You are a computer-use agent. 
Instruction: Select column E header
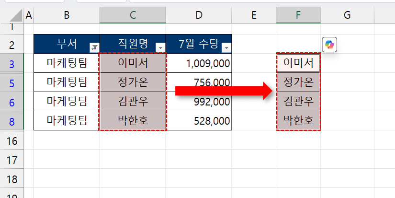(x=254, y=15)
